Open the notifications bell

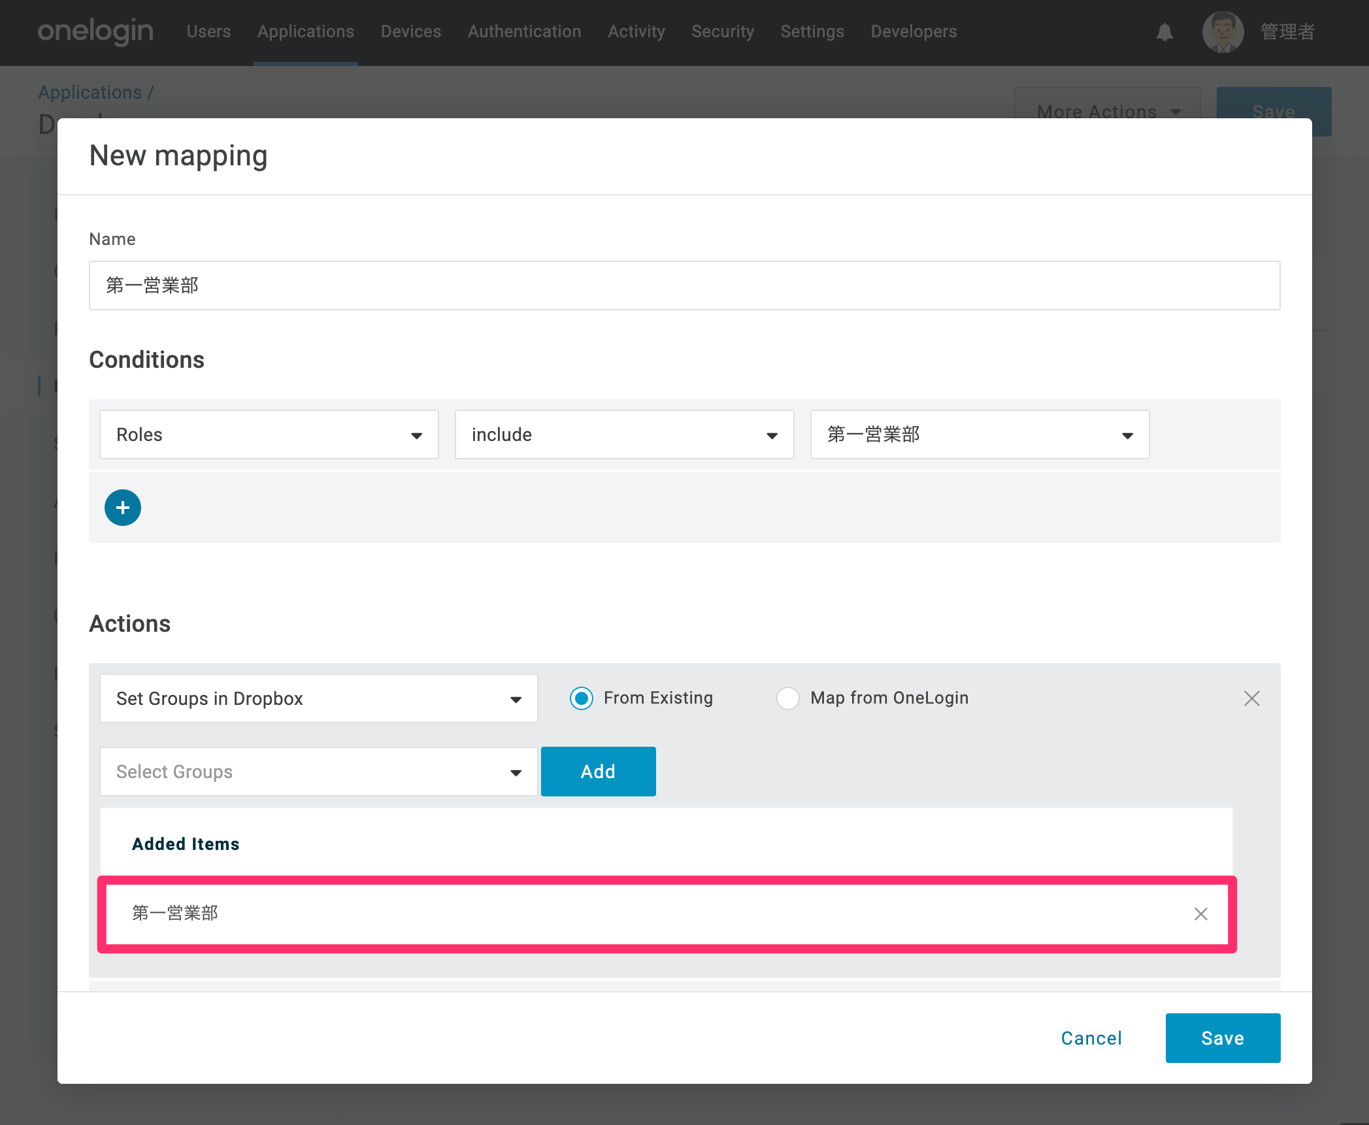pos(1164,32)
